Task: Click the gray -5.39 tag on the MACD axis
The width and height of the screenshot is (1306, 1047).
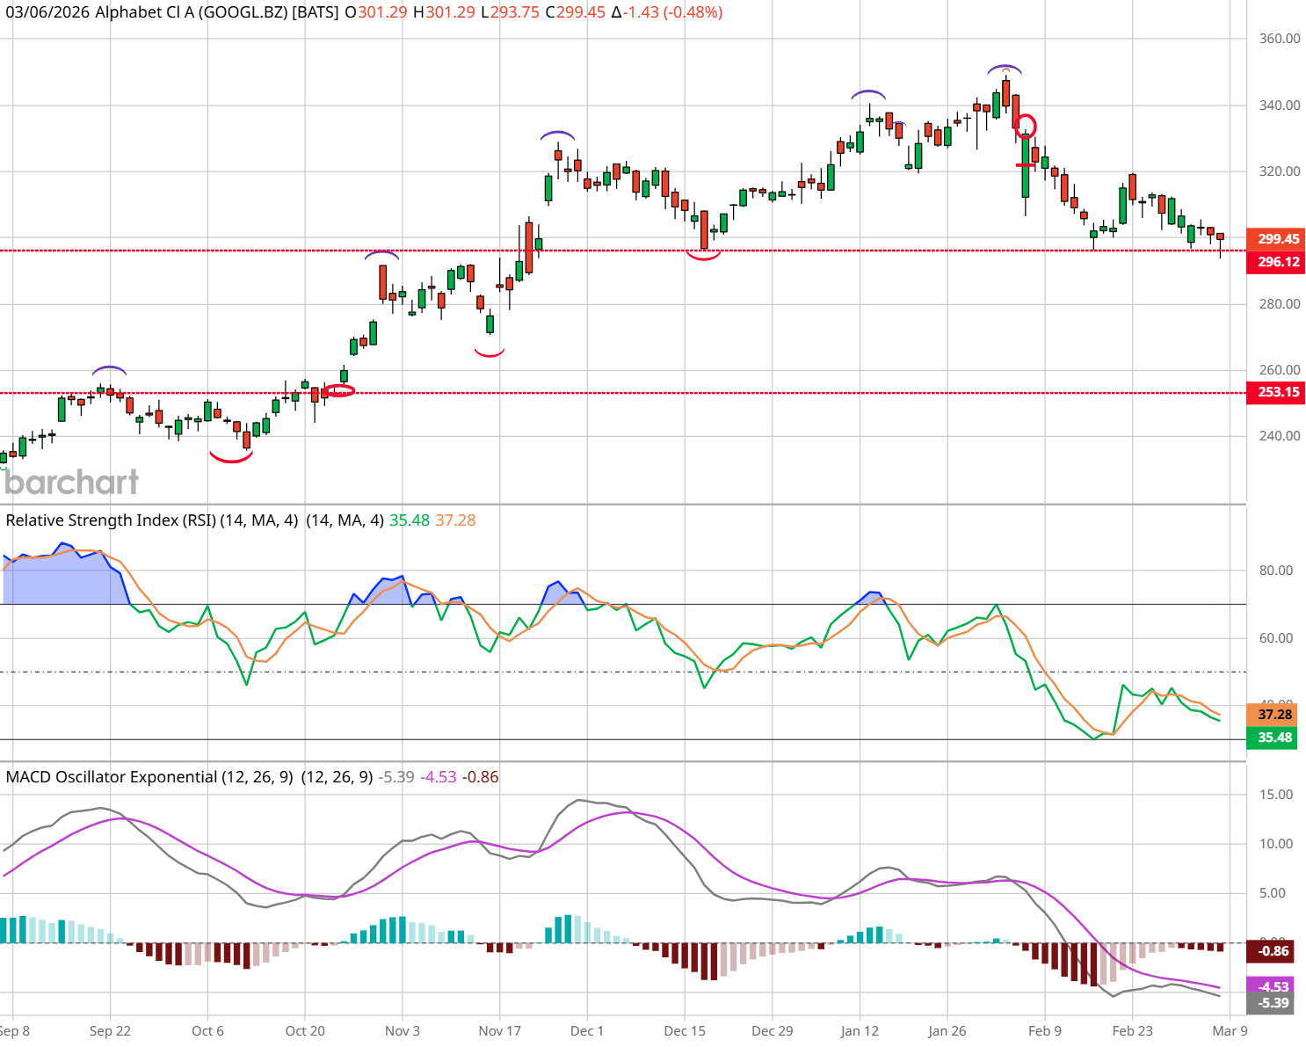Action: [x=1271, y=1003]
